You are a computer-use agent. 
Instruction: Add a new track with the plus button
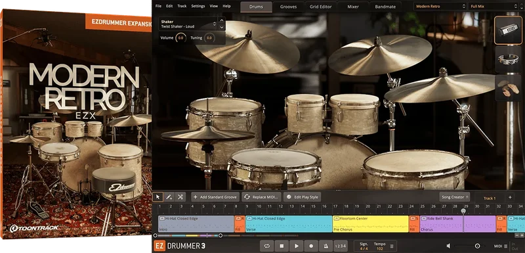[510, 198]
